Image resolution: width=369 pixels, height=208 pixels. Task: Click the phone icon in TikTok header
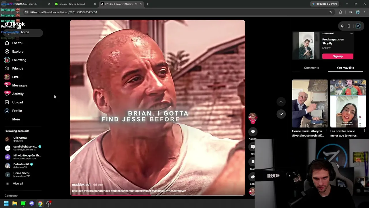pos(349,26)
